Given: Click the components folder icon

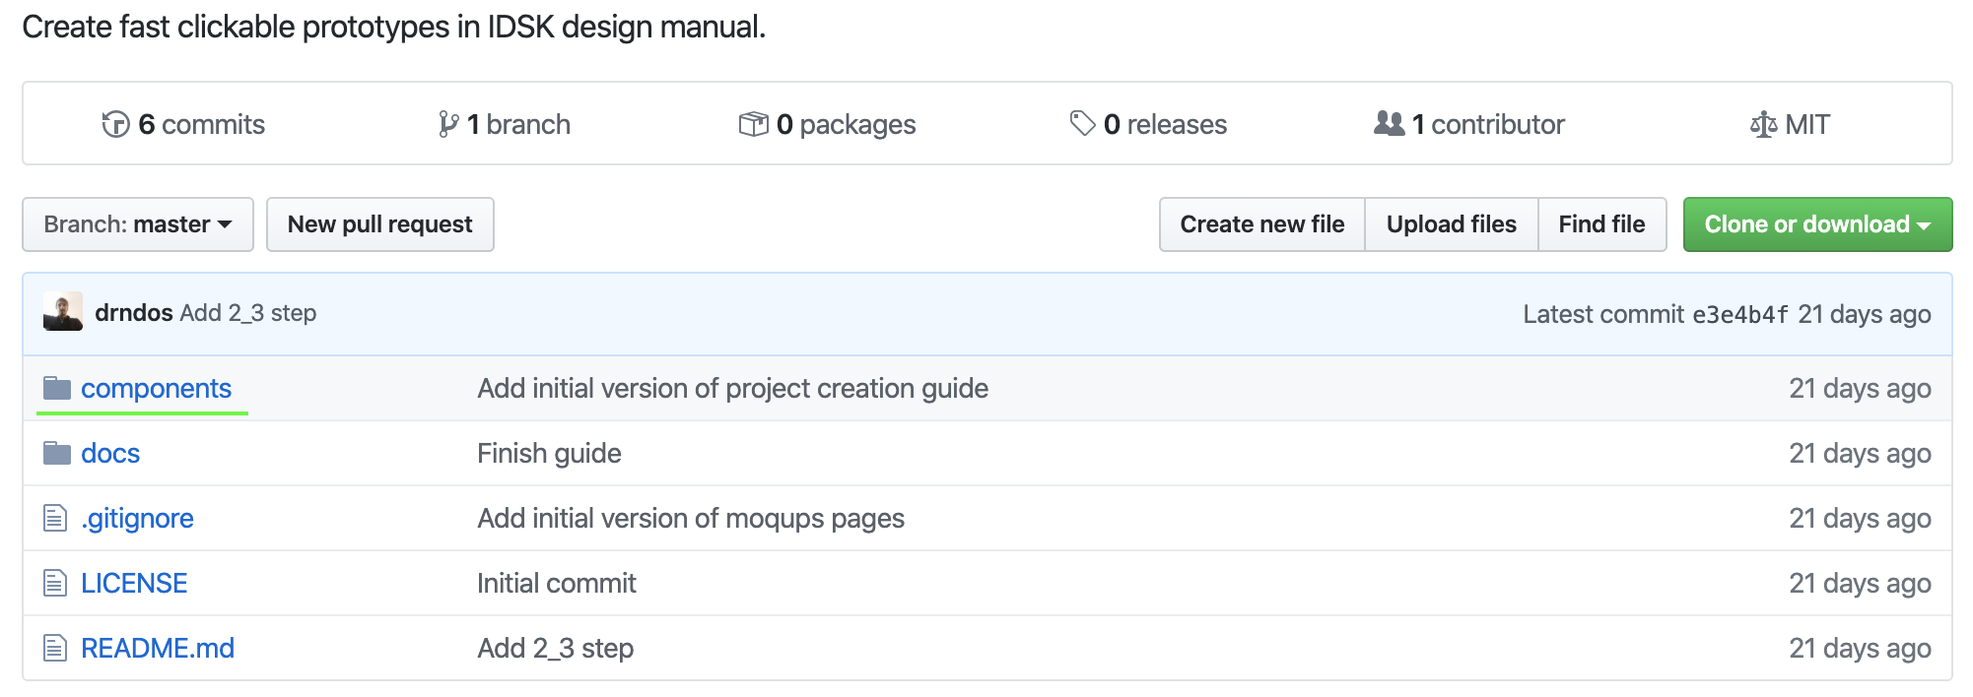Looking at the screenshot, I should 57,388.
